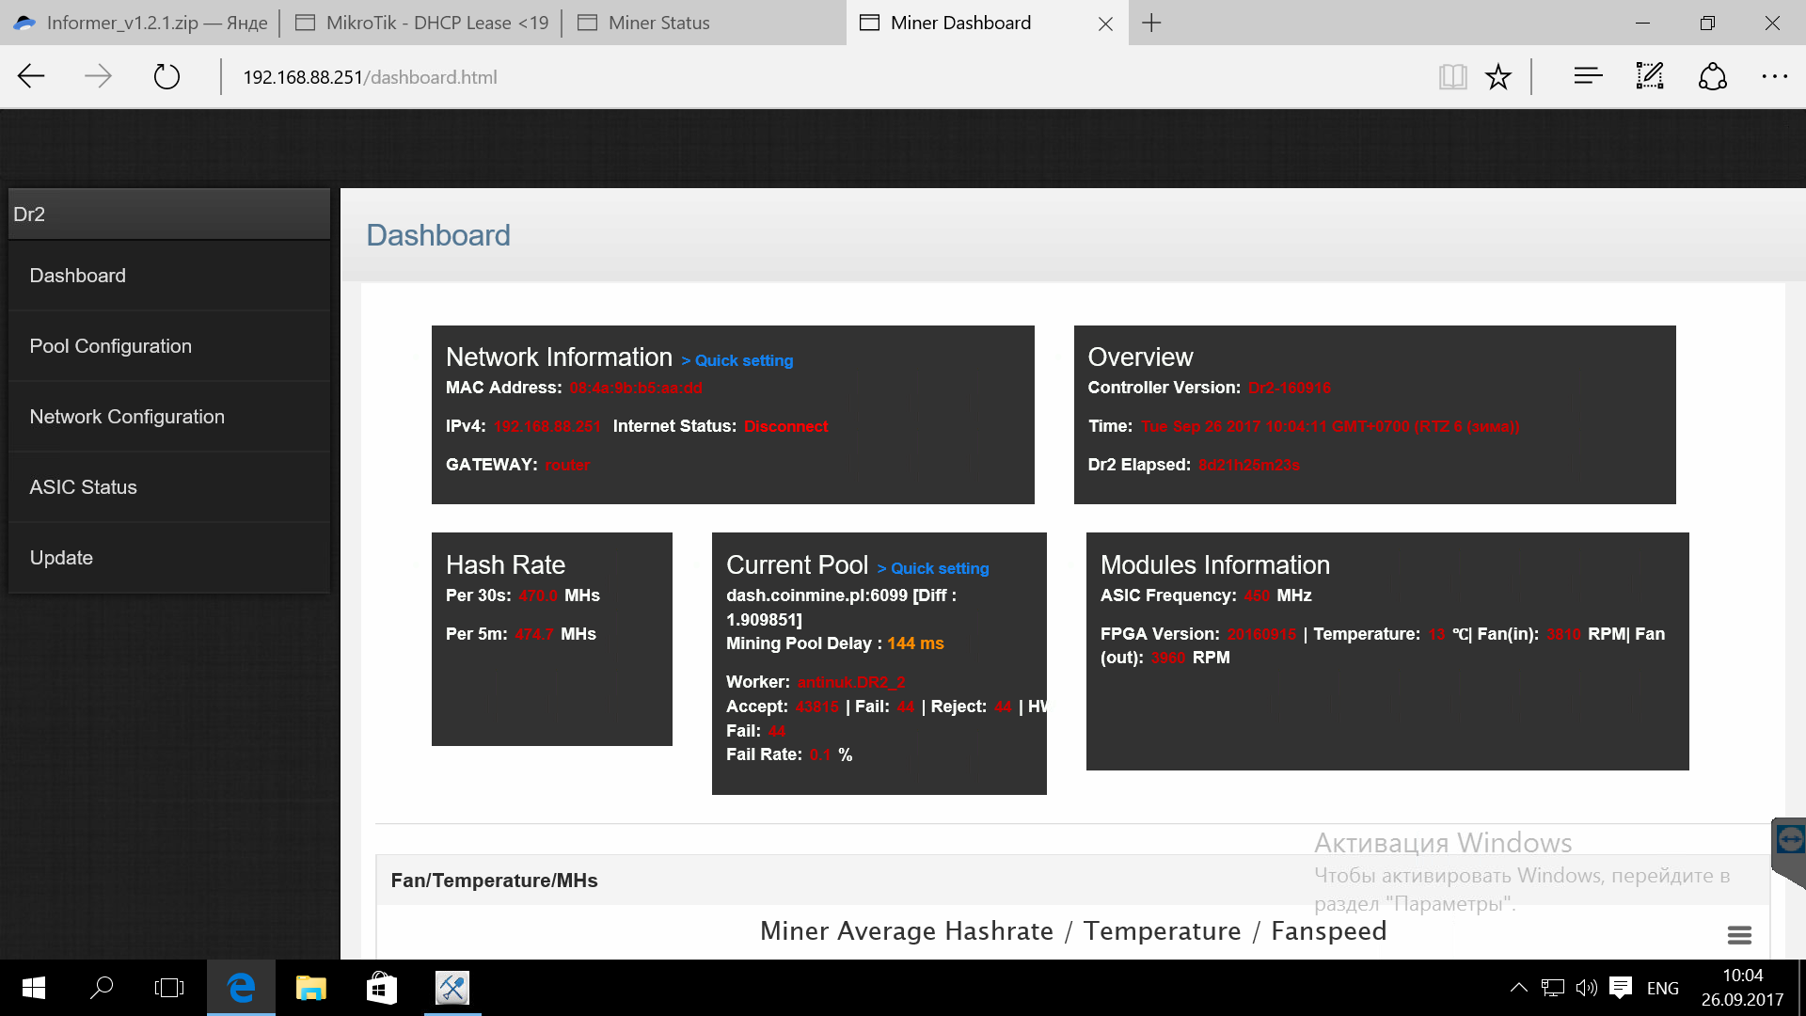Click the Make a Web Note icon
The width and height of the screenshot is (1806, 1016).
(x=1650, y=77)
